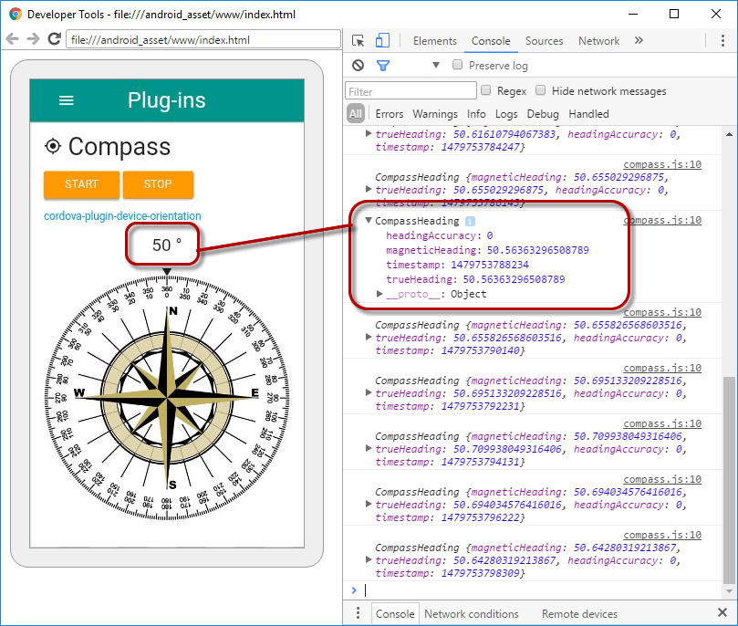Toggle the device toolbar icon
Screen dimensions: 738x626
click(x=382, y=41)
